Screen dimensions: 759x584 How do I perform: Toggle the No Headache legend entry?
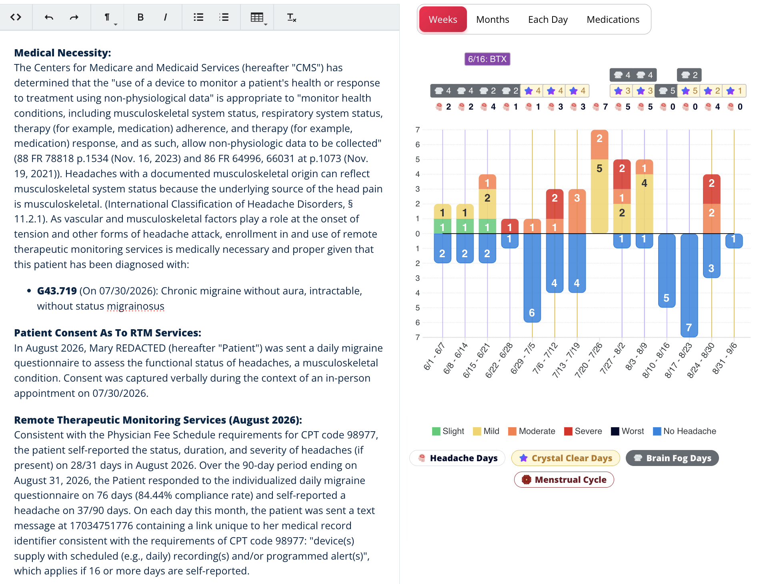685,431
